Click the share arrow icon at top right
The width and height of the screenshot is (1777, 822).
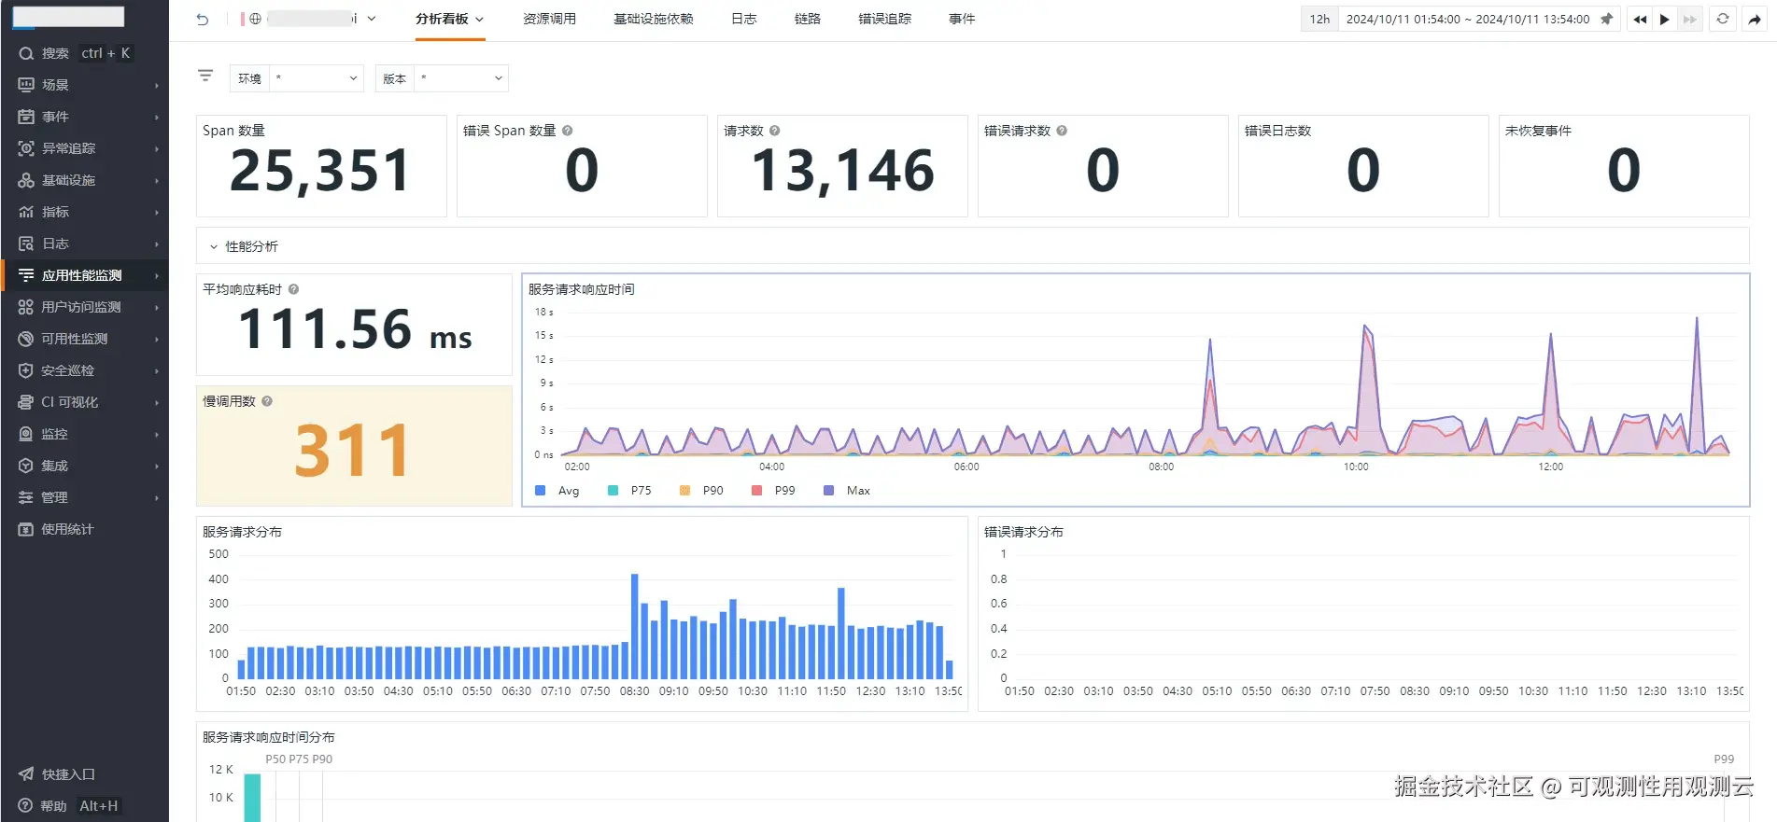click(x=1755, y=19)
